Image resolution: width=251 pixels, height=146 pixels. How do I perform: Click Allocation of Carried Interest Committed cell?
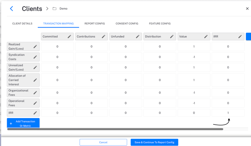click(x=57, y=80)
